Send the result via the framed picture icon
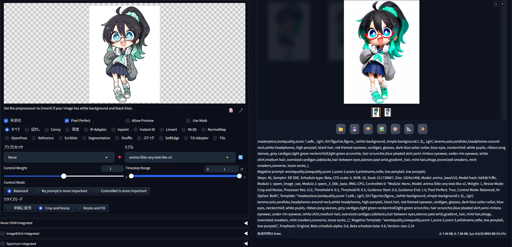Viewport: 512px width, 247px height. pyautogui.click(x=382, y=129)
